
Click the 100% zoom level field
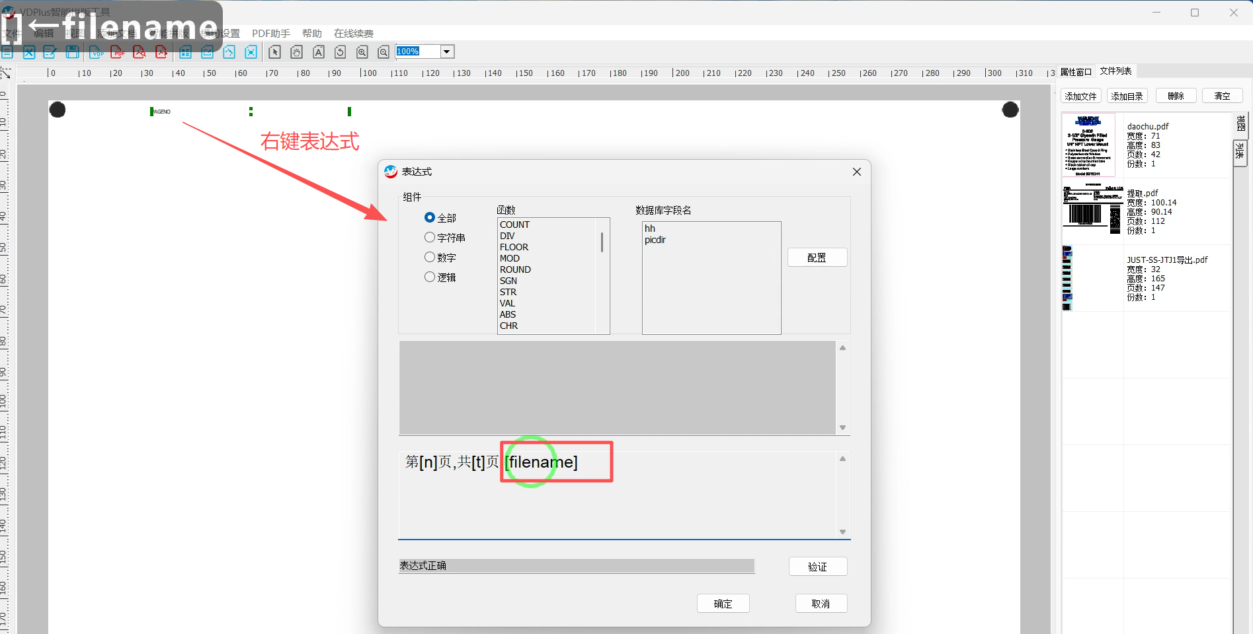tap(418, 52)
